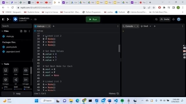Open editor pane options menu
The image size is (186, 104).
click(x=118, y=26)
